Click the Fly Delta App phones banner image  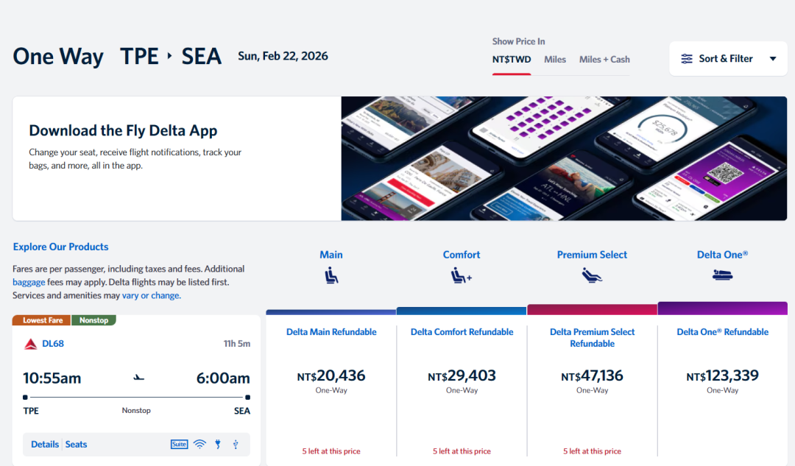click(564, 158)
